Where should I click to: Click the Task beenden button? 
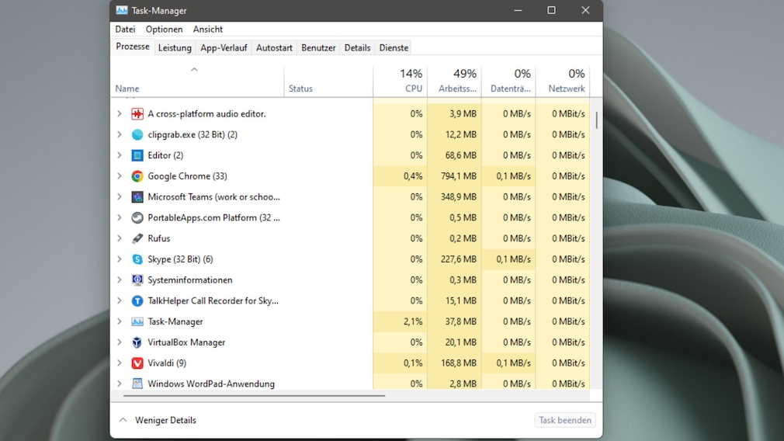pyautogui.click(x=564, y=420)
